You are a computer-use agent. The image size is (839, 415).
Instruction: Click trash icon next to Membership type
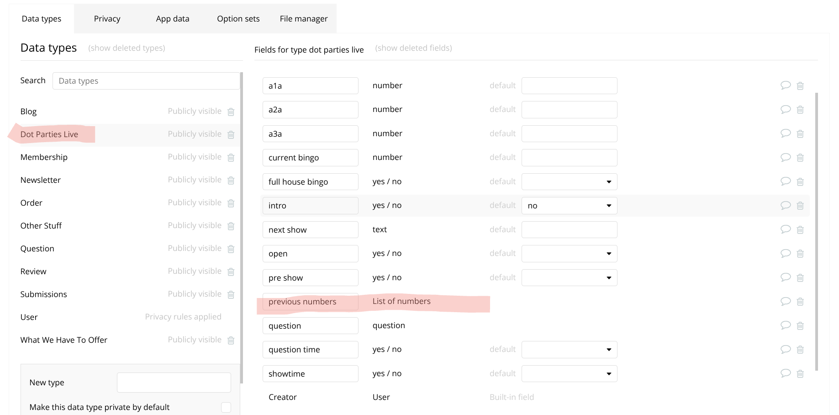tap(231, 157)
